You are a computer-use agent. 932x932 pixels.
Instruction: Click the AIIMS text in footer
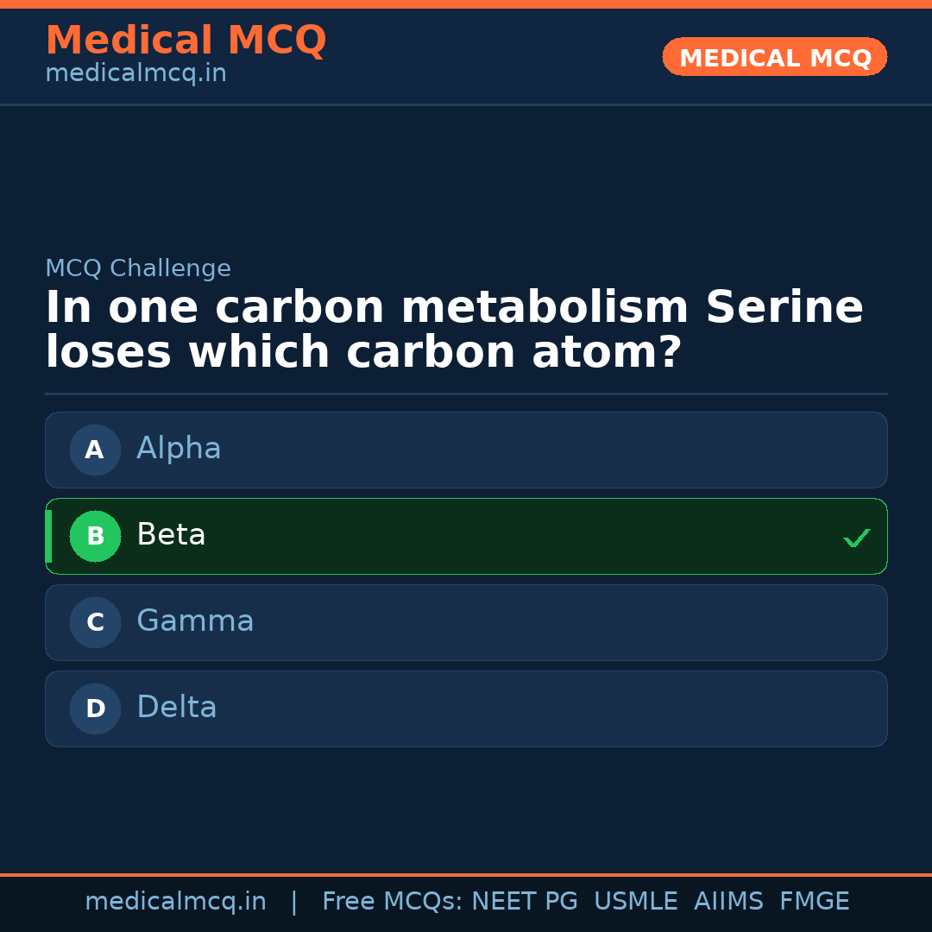click(x=728, y=902)
